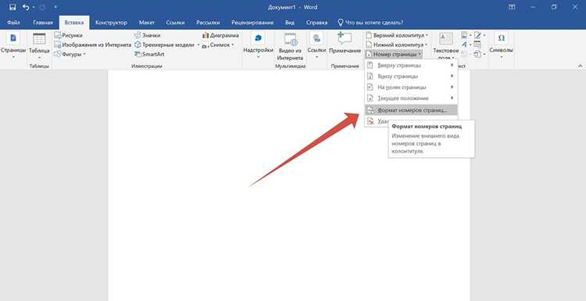Open the Таблица insert dropdown
The height and width of the screenshot is (301, 586).
click(39, 45)
